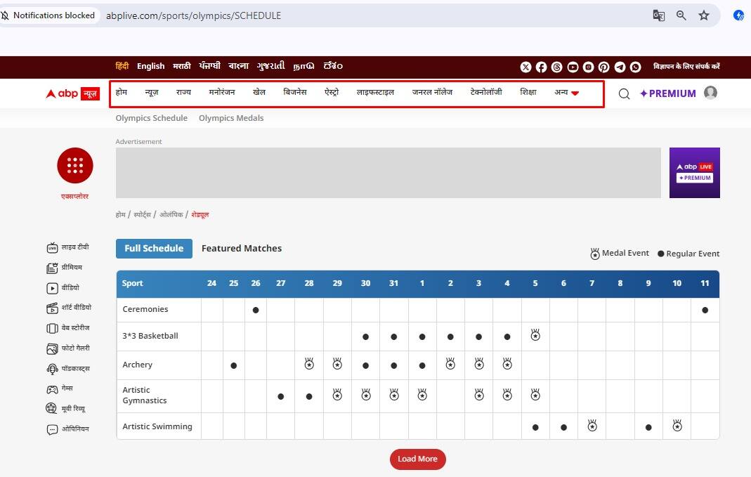This screenshot has height=477, width=751.
Task: Click the Telegram icon in top bar
Action: point(620,67)
